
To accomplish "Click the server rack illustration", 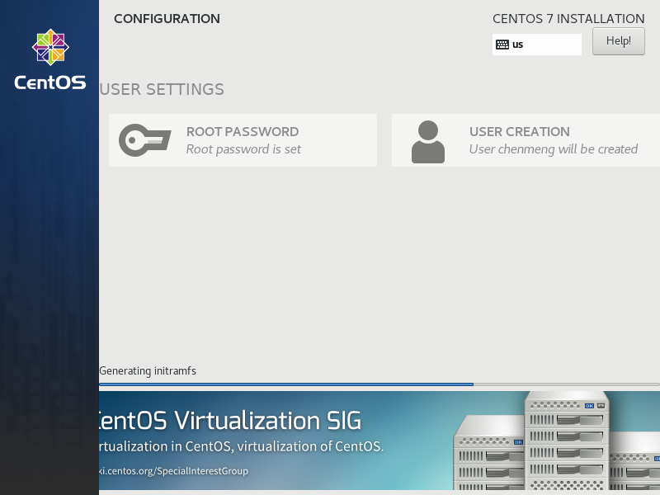I will pos(561,441).
